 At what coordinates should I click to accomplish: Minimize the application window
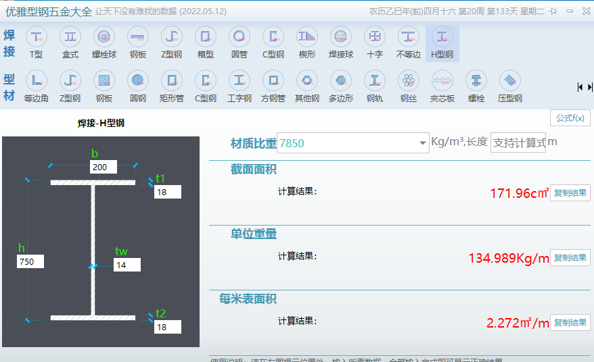tap(570, 11)
